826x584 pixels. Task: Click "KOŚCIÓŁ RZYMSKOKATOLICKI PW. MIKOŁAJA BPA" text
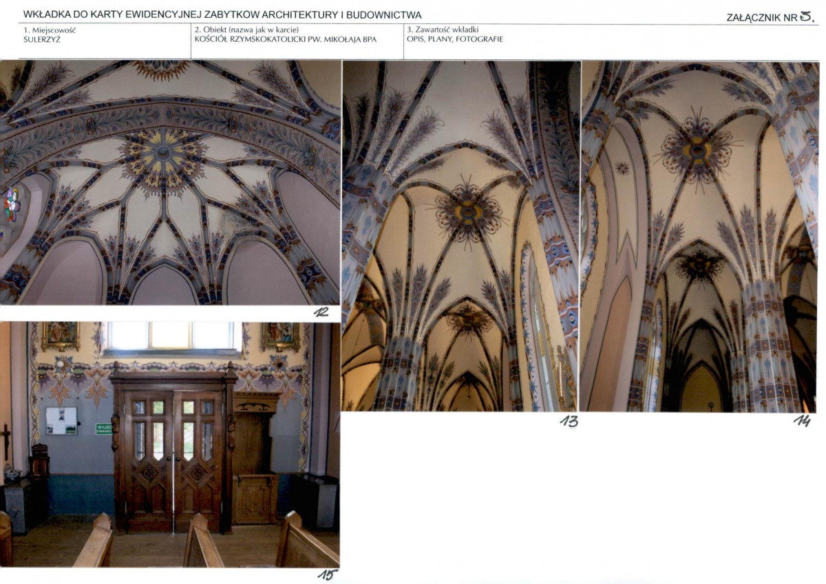tap(286, 39)
